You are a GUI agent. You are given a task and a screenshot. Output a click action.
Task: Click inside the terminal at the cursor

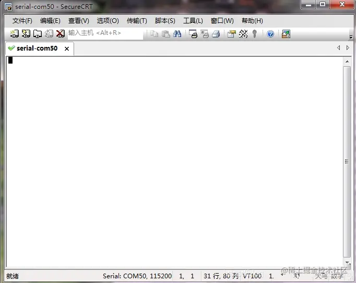[x=10, y=60]
